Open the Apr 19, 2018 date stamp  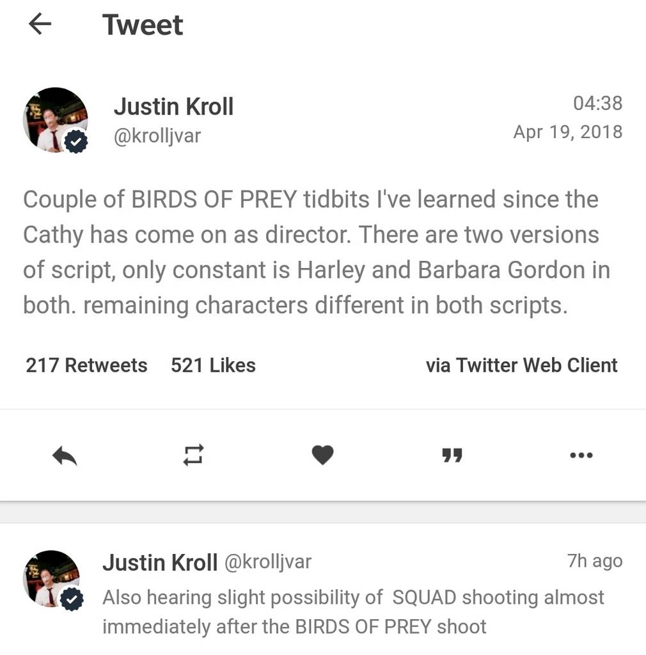pos(567,132)
